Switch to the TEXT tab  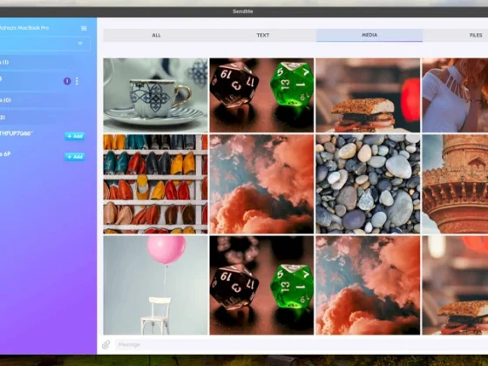[x=263, y=35]
